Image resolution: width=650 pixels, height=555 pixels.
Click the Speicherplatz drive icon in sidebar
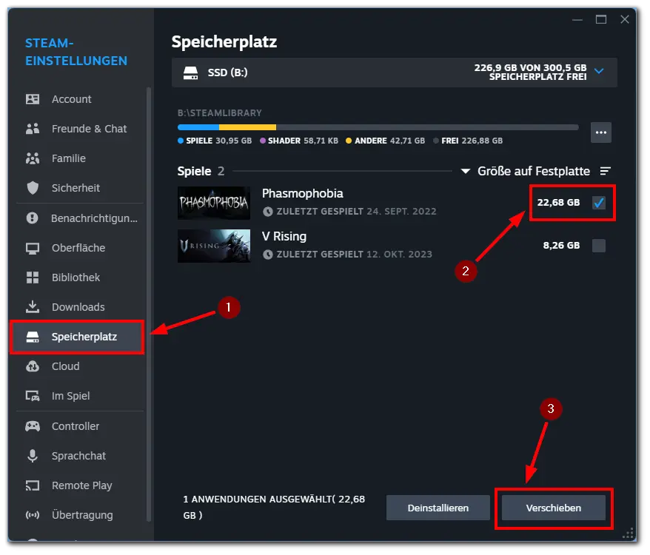point(33,337)
